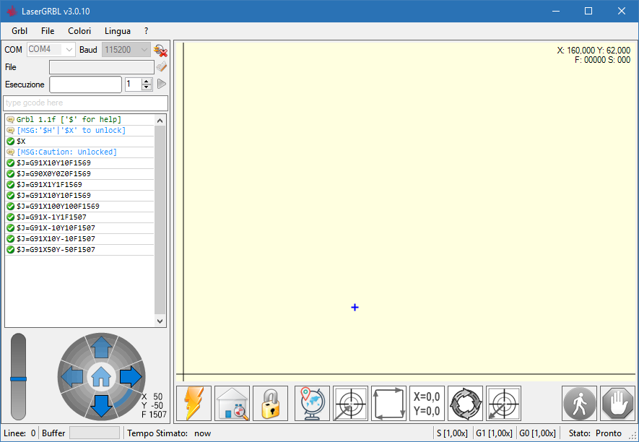This screenshot has width=639, height=442.
Task: Jog down with the down arrow
Action: point(101,406)
